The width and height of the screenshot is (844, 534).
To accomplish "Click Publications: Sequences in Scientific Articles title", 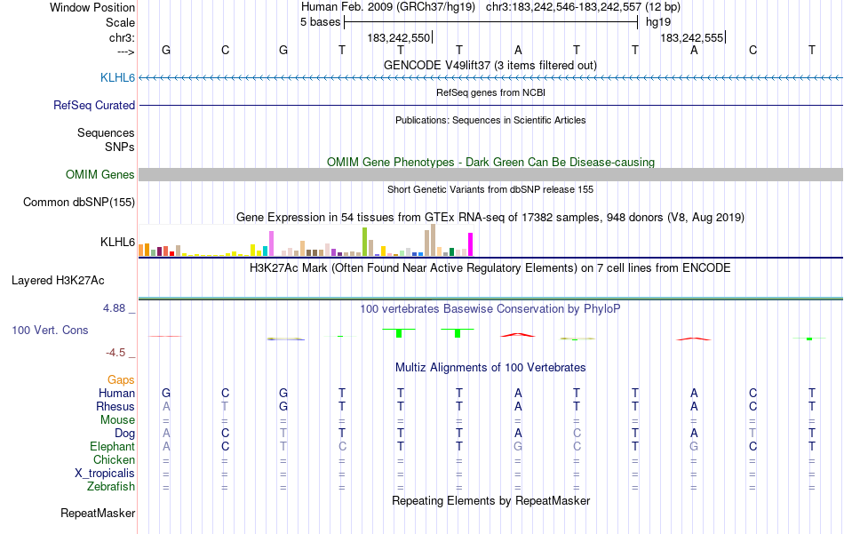I will 490,120.
